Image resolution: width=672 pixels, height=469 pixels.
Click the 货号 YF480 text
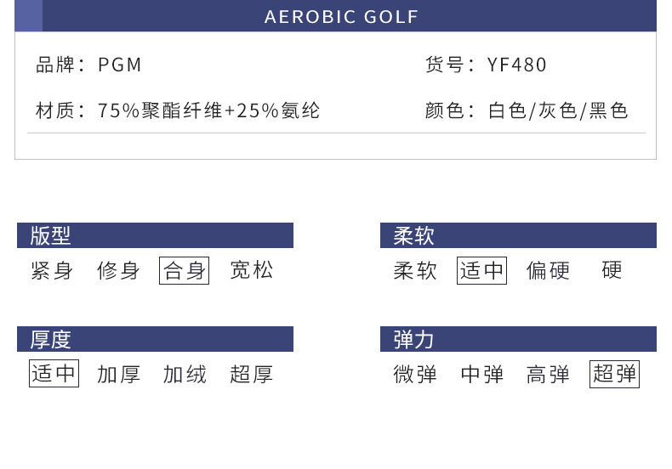pos(486,65)
